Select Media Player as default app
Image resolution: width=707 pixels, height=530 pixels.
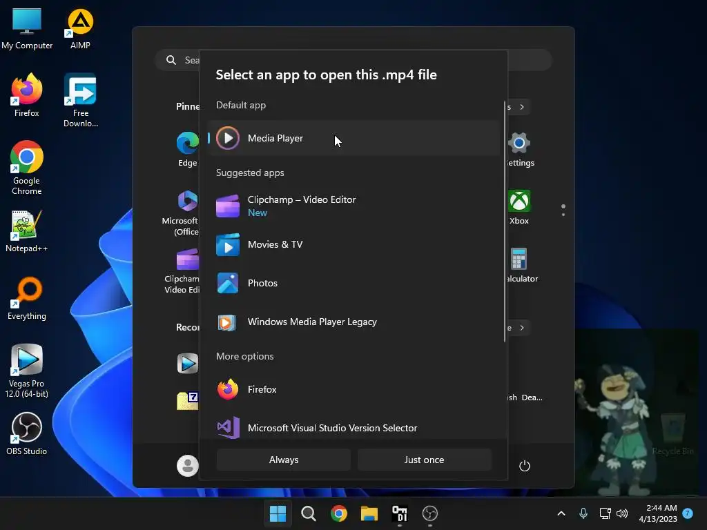354,138
